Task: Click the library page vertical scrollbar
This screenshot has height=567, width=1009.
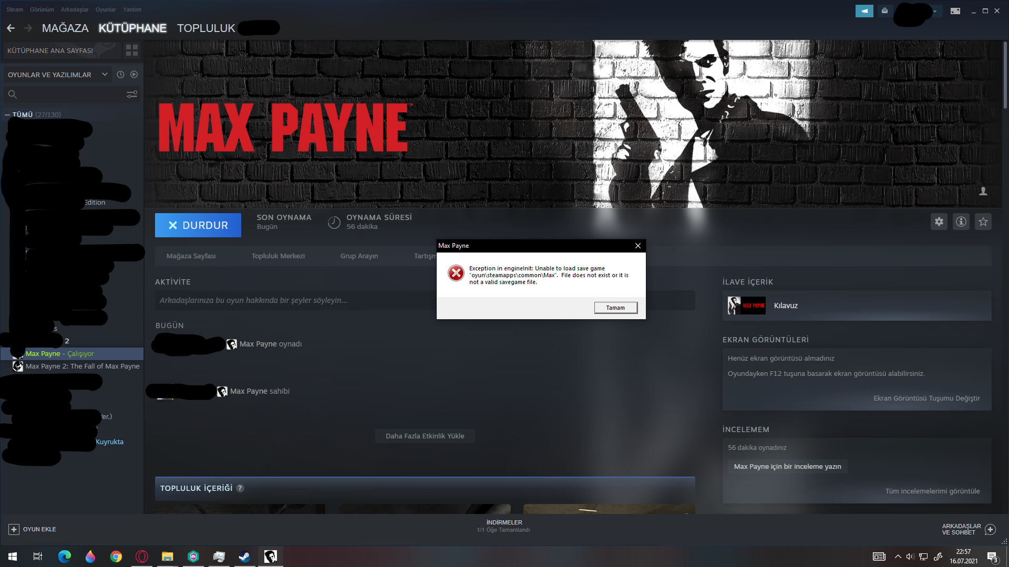Action: 1005,73
